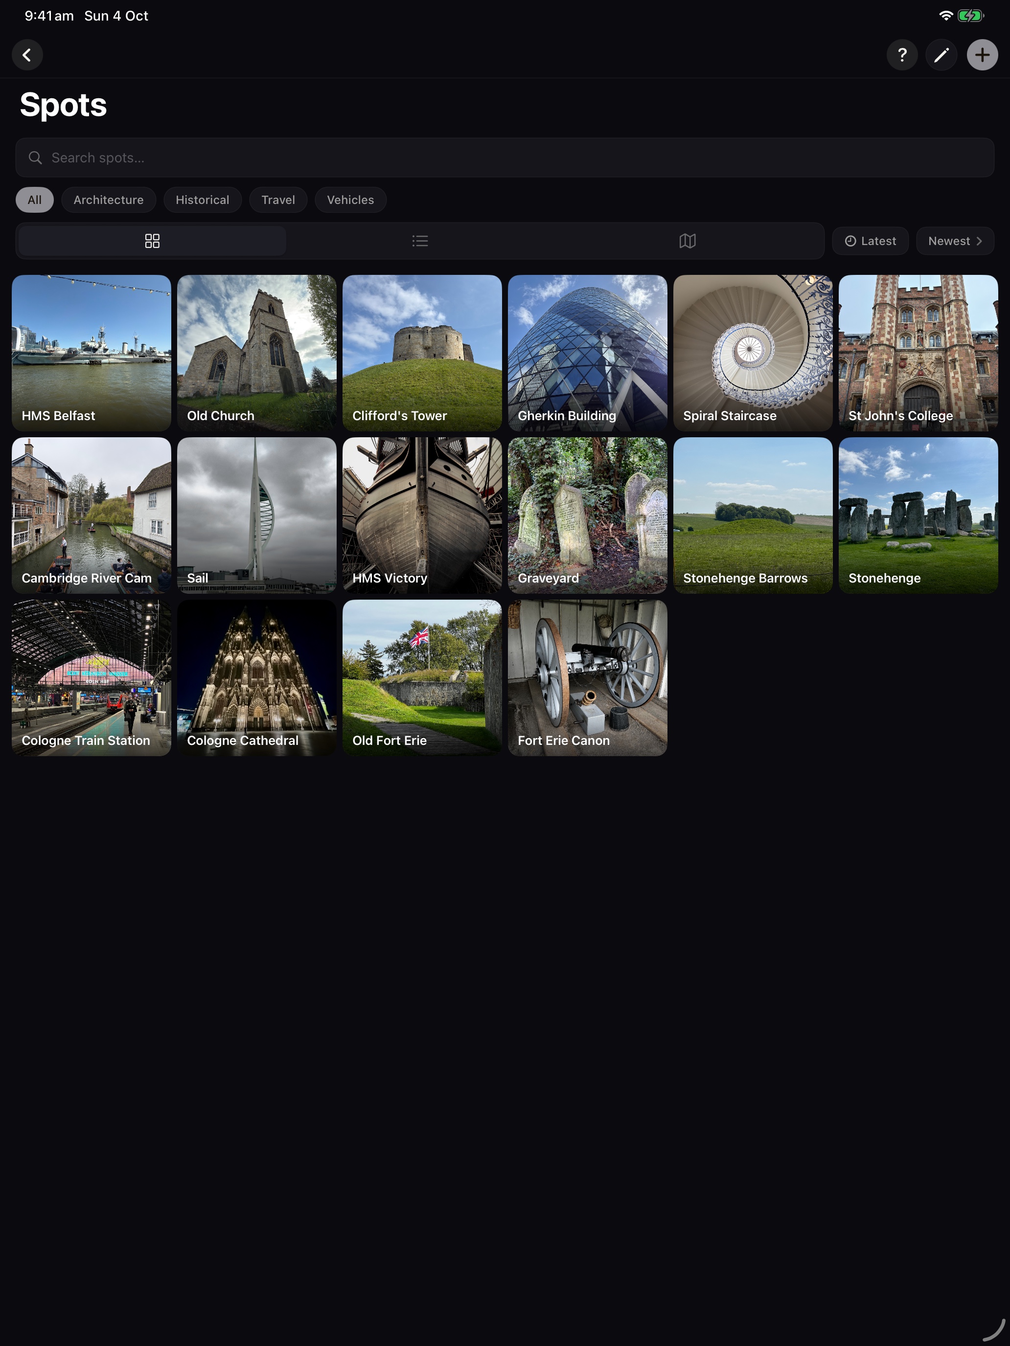
Task: Open the HMS Victory spot
Action: 422,516
